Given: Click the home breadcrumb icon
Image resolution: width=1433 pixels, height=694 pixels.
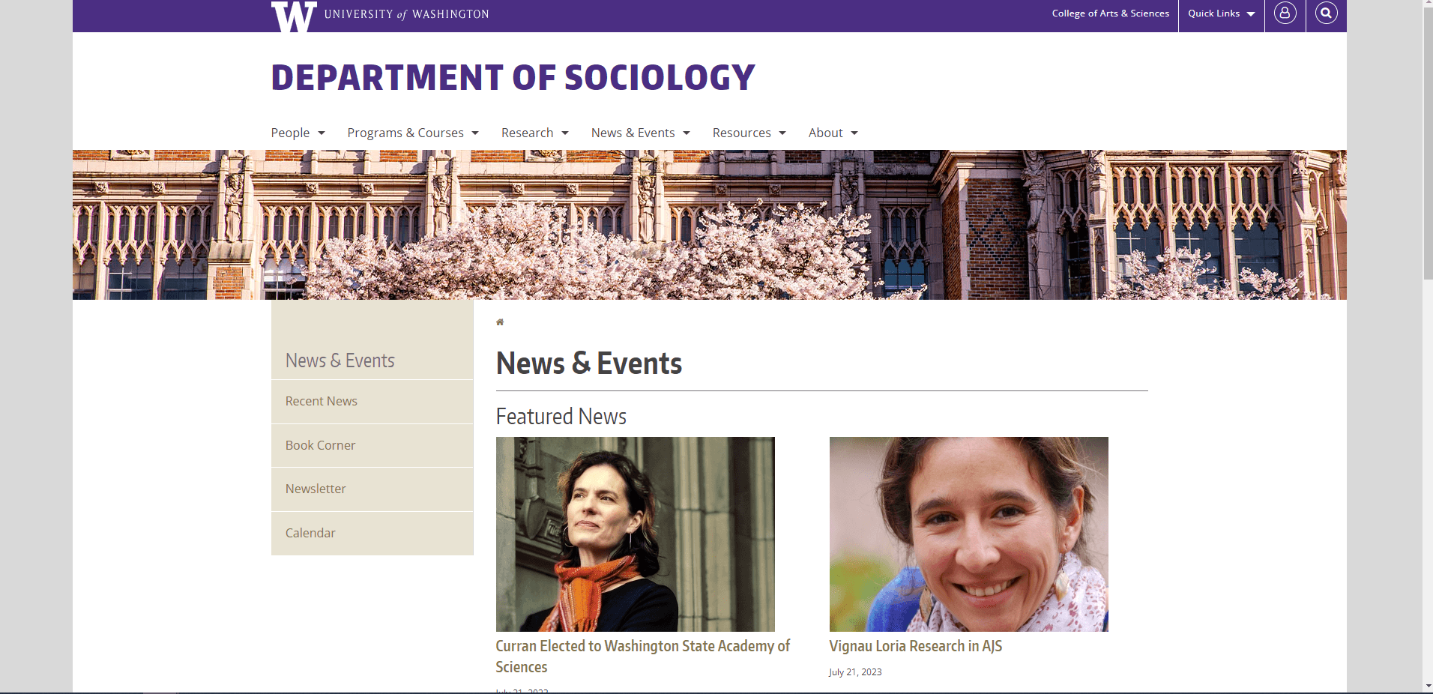Looking at the screenshot, I should pyautogui.click(x=500, y=322).
